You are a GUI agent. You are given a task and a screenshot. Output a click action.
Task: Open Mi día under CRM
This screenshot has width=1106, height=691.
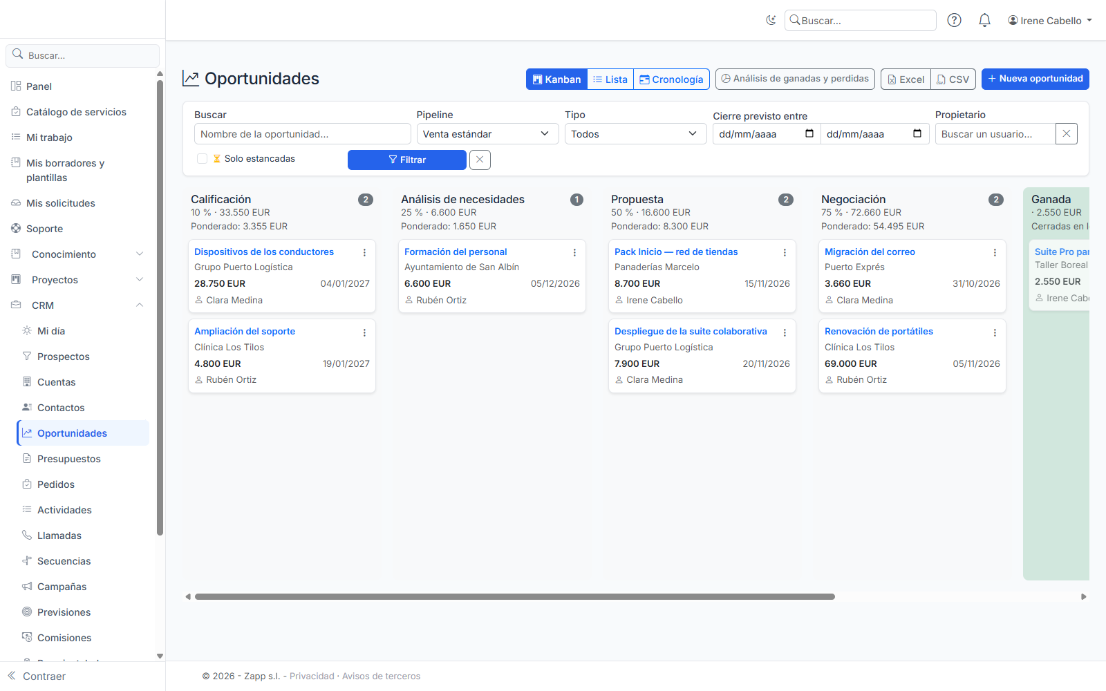pos(83,331)
